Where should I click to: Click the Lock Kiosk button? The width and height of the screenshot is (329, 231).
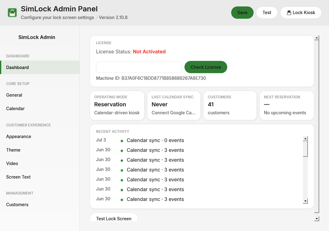[x=301, y=13]
